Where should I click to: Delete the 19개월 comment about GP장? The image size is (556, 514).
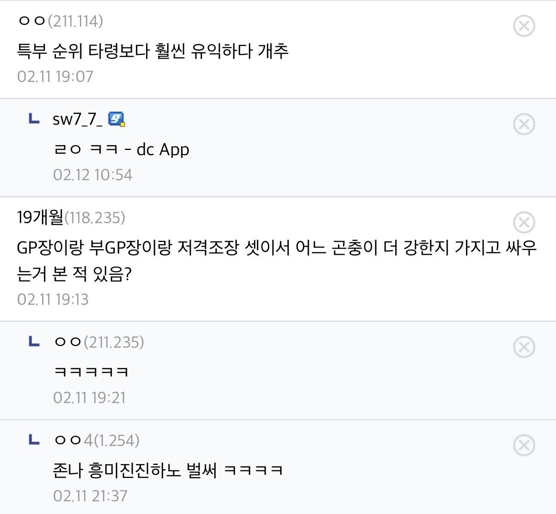[524, 222]
